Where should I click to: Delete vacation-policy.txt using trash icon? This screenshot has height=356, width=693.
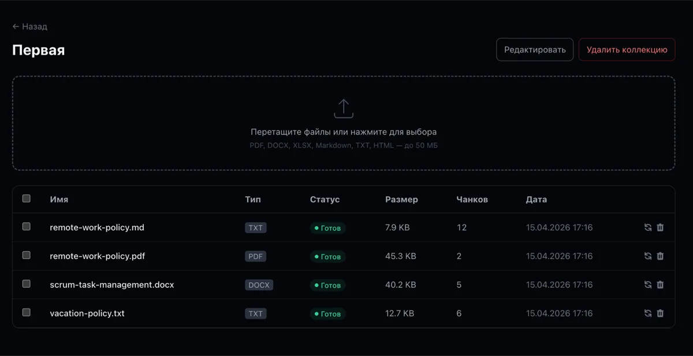point(661,313)
